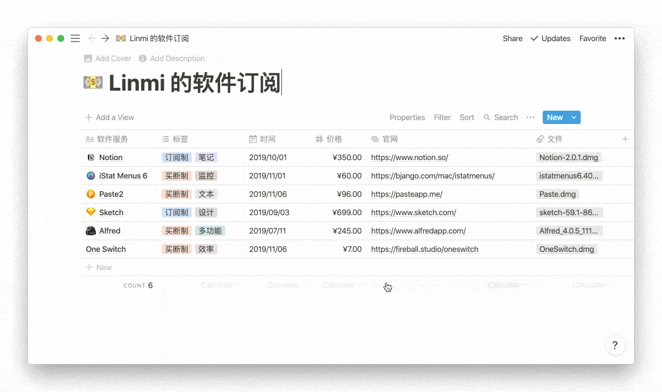Screen dimensions: 662x392
Task: Click the Paste2 orange app icon
Action: tap(91, 194)
